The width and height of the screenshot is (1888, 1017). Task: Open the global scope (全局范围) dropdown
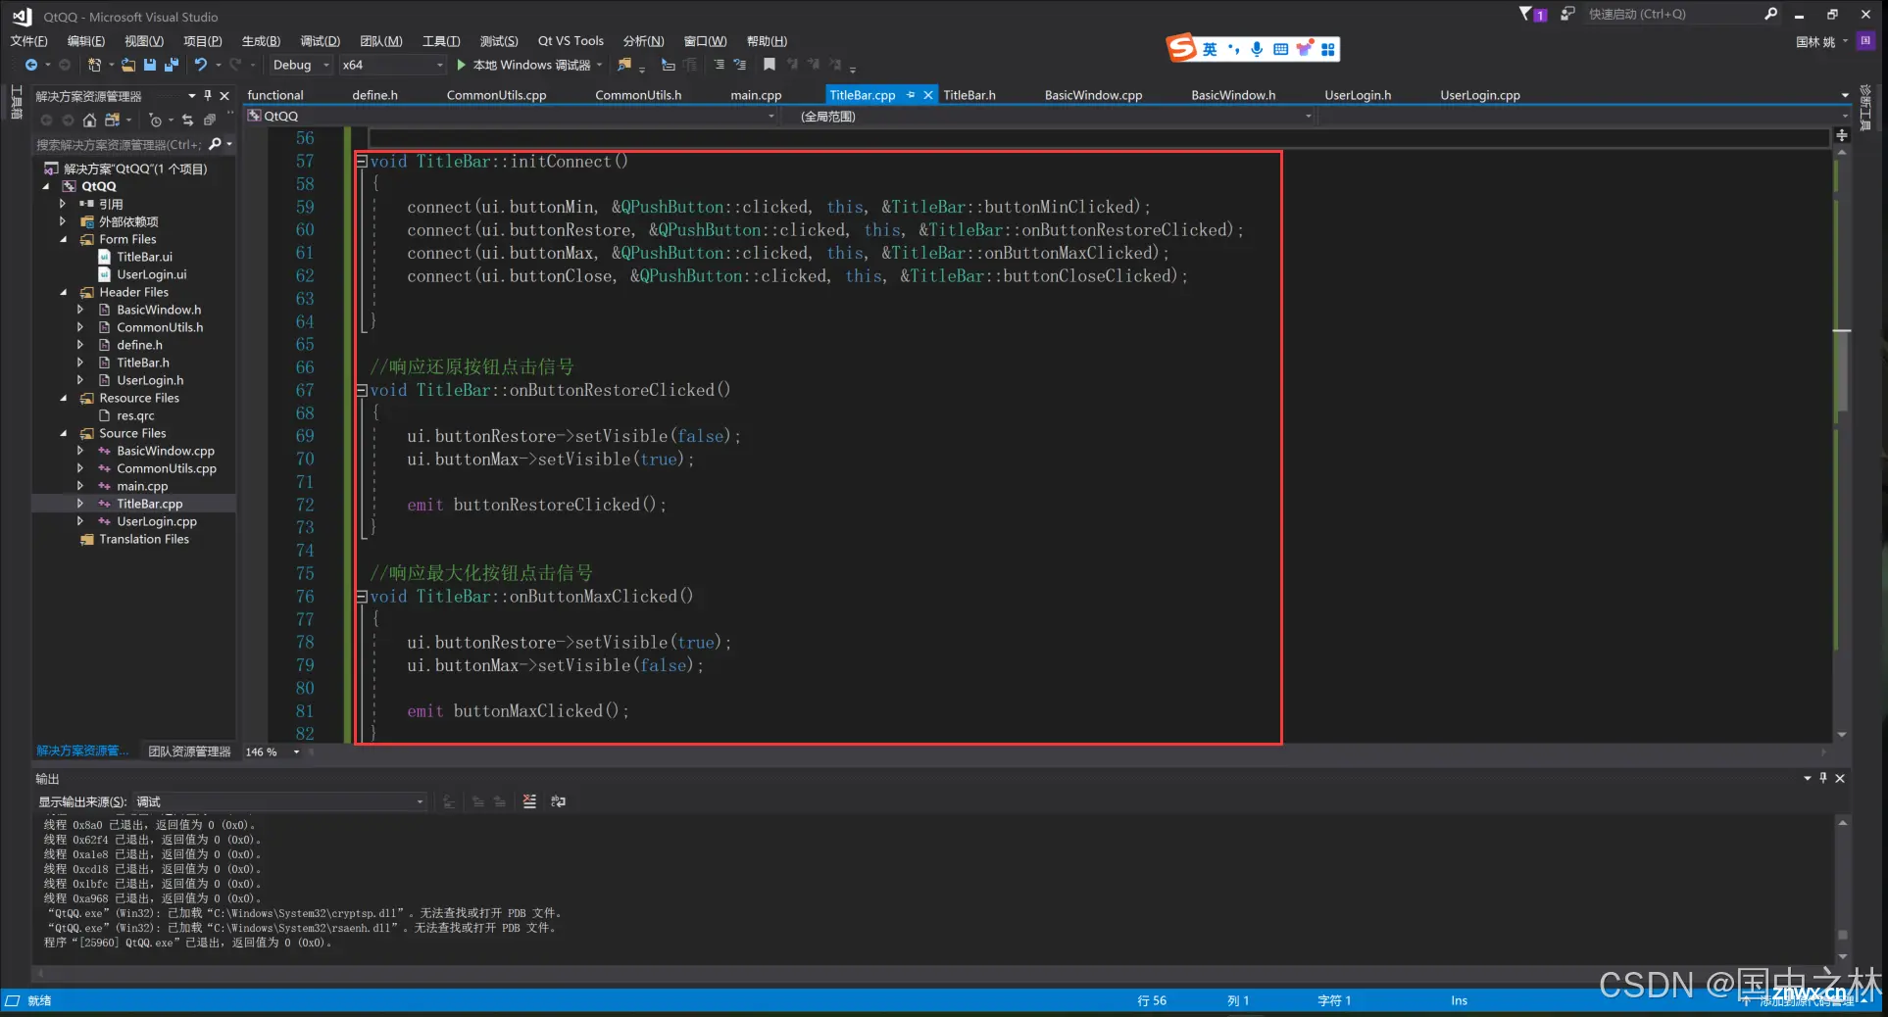[x=1054, y=116]
